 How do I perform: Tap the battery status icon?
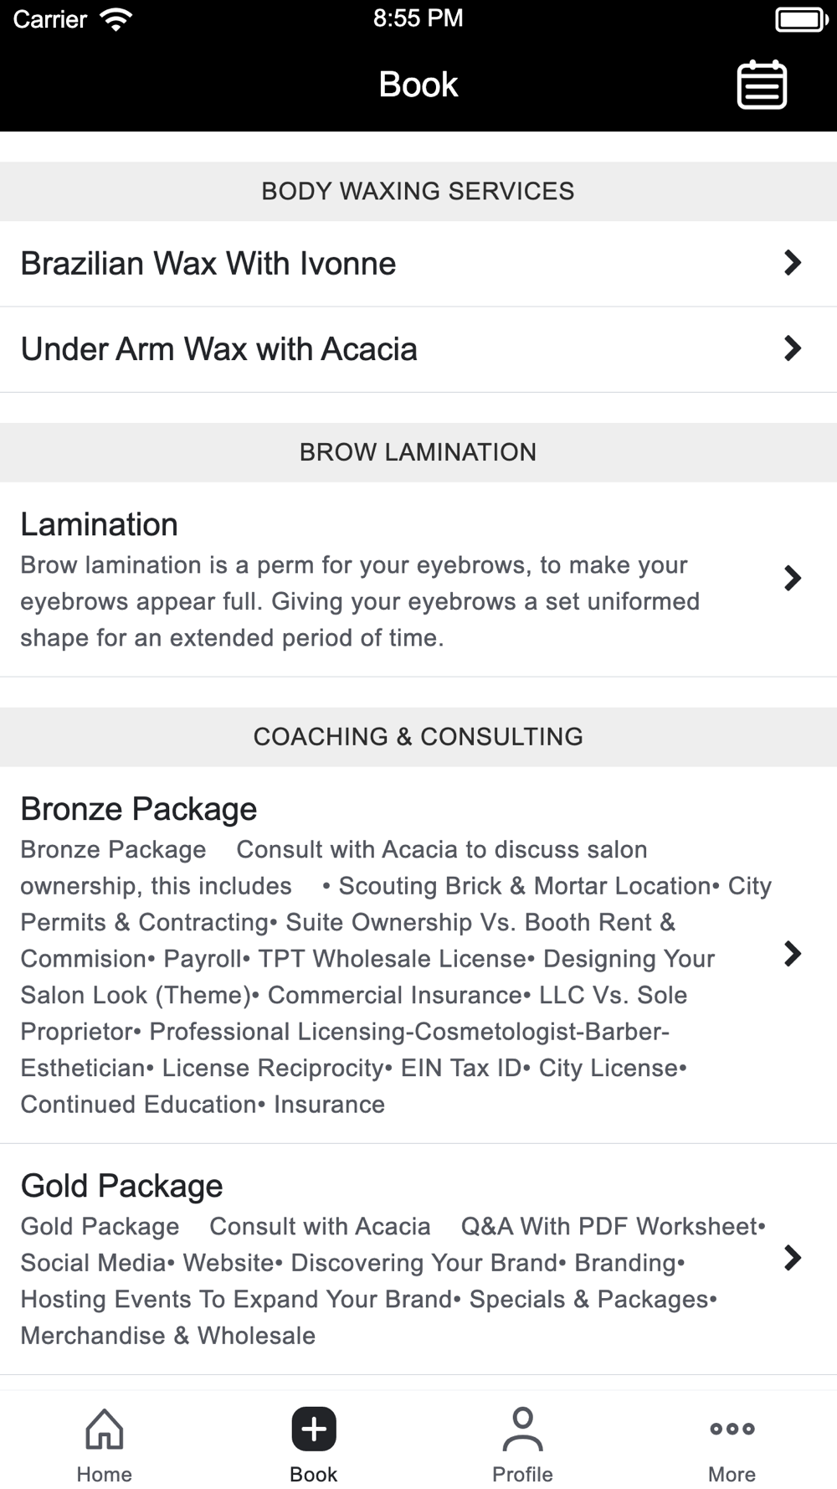click(x=801, y=19)
